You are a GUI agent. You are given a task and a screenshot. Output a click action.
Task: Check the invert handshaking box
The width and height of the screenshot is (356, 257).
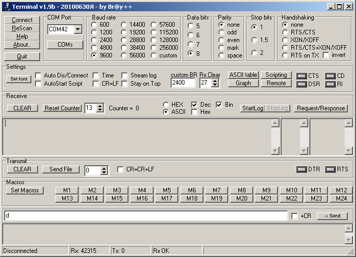tap(326, 55)
